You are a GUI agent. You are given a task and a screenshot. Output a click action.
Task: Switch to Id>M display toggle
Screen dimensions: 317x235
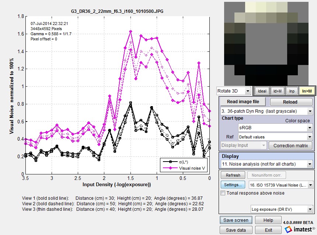(277, 91)
